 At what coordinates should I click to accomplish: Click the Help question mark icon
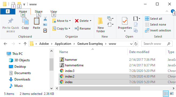click(173, 11)
